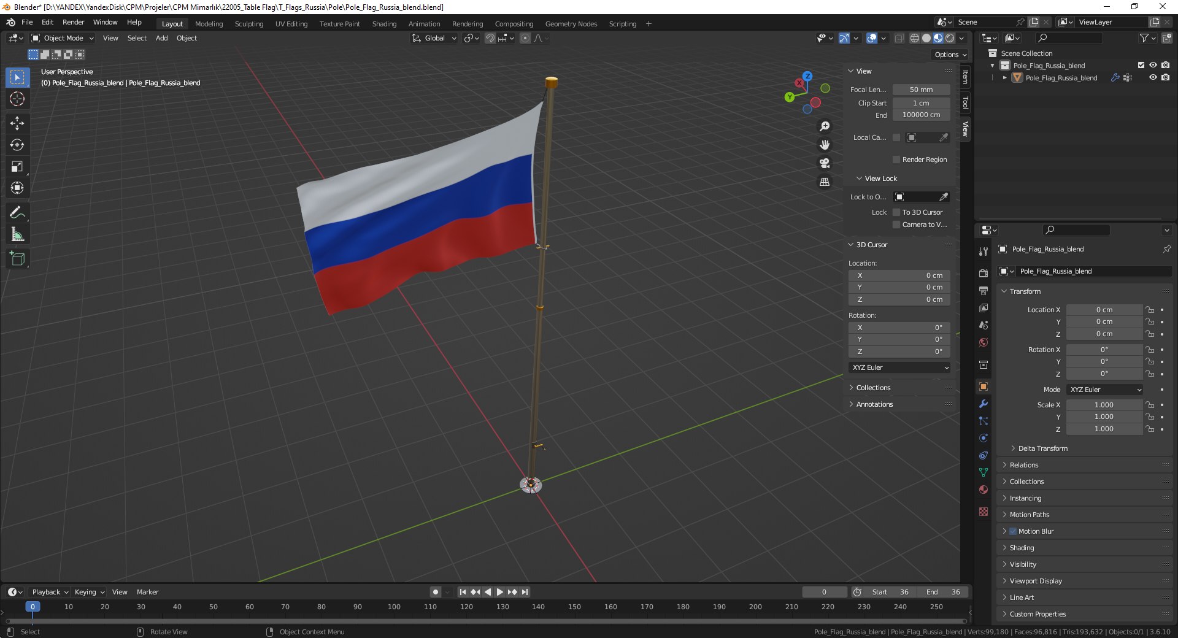1178x638 pixels.
Task: Open View Layer properties tab
Action: 984,307
